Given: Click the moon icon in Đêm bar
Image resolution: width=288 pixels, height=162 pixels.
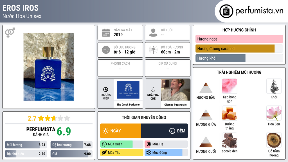Looking at the screenshot, I should click(172, 131).
